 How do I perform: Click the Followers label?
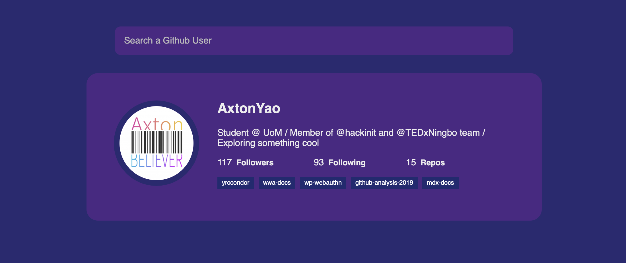[x=255, y=163]
